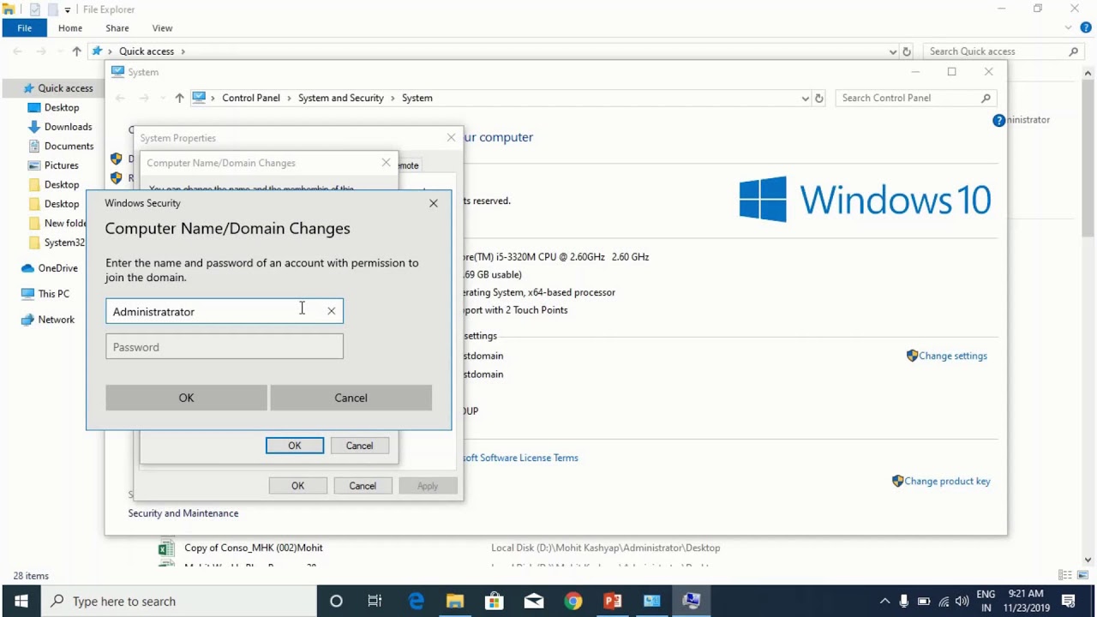Screen dimensions: 1097x617
Task: Click OK in Computer Name/Domain Changes dialog
Action: 295,446
